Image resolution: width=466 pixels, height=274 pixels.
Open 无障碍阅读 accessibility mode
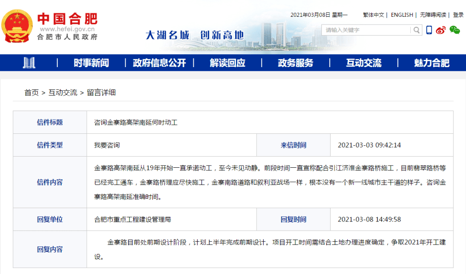[x=433, y=15]
